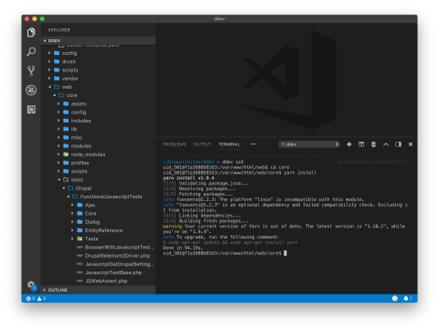Open the Debug view icon
This screenshot has height=331, width=439.
[x=31, y=91]
